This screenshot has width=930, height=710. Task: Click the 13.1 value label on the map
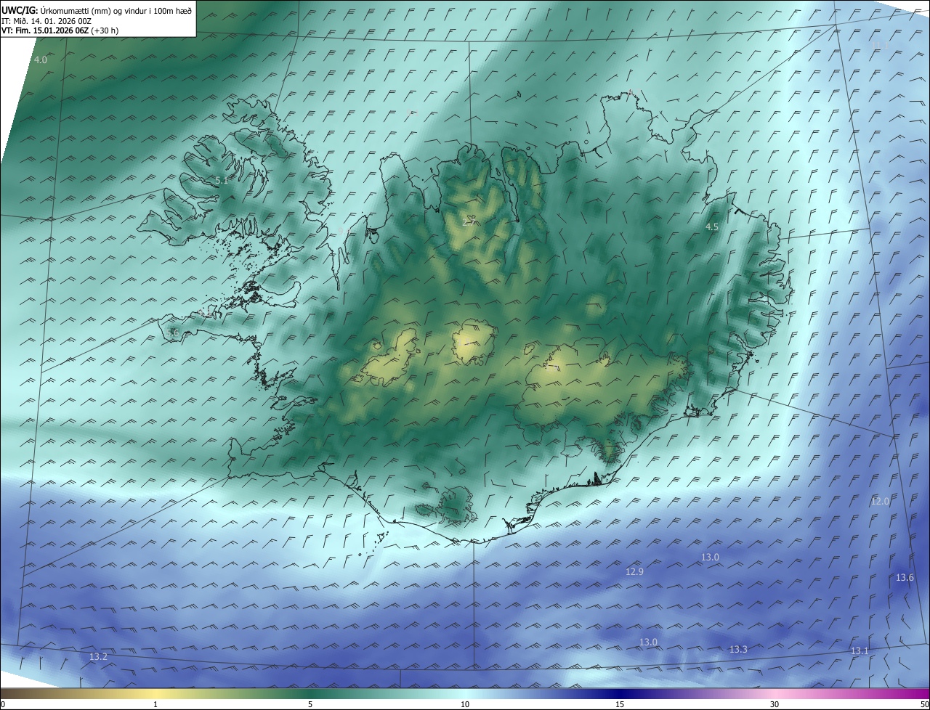click(x=860, y=650)
